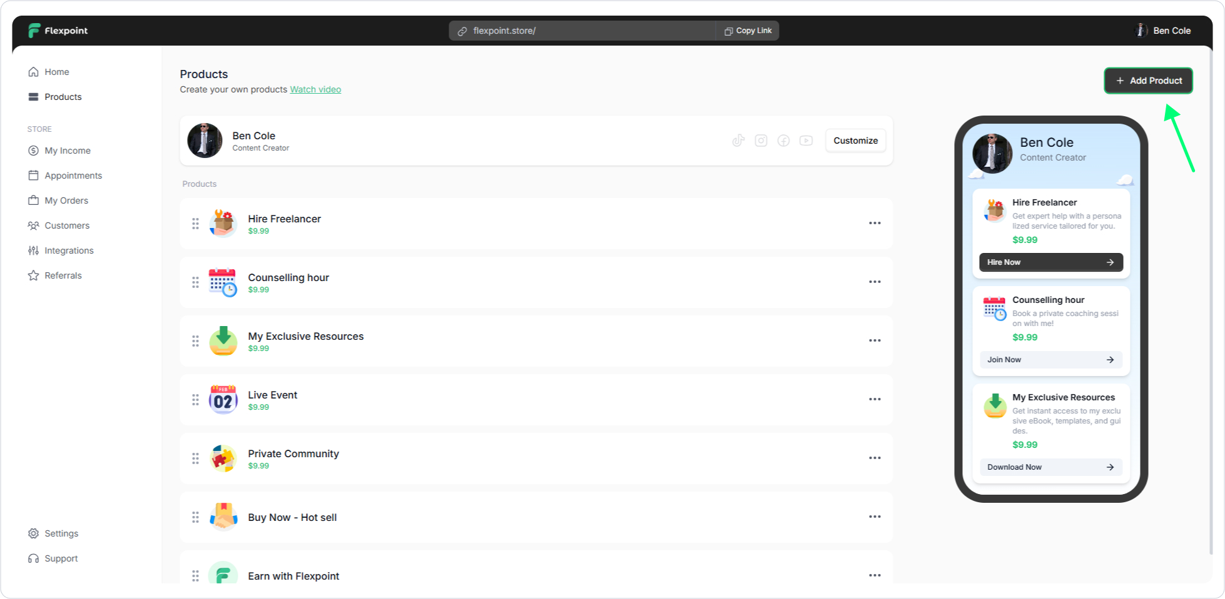Go to My Income in sidebar
The height and width of the screenshot is (599, 1225).
coord(67,151)
